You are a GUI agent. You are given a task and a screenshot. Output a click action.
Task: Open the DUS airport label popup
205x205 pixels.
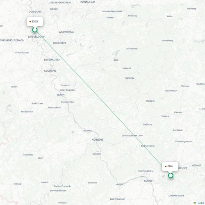pyautogui.click(x=35, y=22)
